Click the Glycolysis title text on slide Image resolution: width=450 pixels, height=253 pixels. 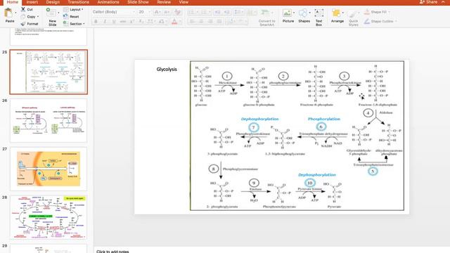coord(167,70)
